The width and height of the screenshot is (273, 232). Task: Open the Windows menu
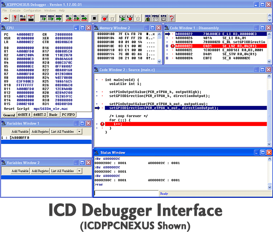pos(50,10)
